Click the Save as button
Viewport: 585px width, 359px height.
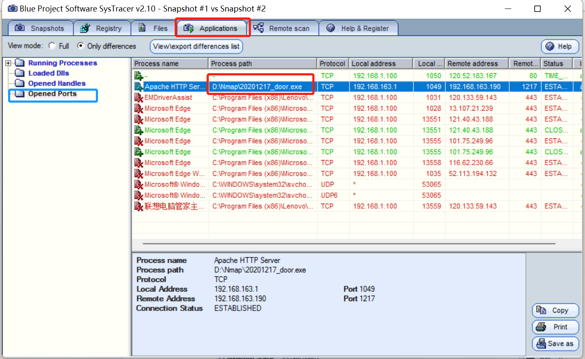pyautogui.click(x=555, y=343)
